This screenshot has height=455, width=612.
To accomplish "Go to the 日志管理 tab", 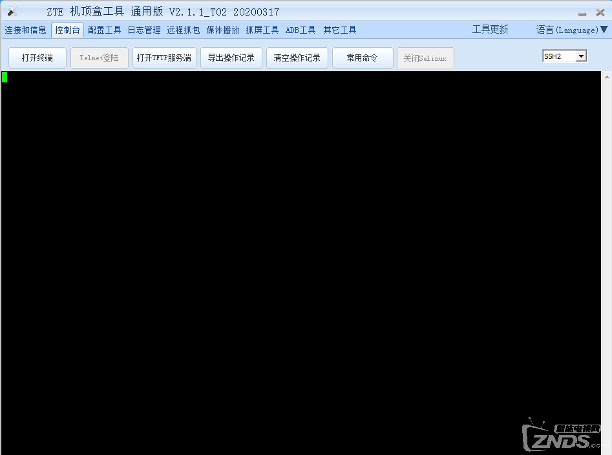I will [144, 30].
